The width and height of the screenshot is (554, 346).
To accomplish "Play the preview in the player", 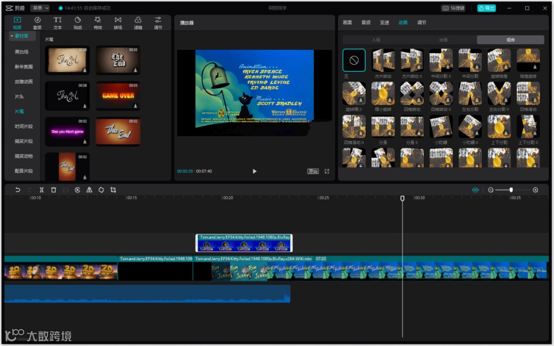I will click(254, 171).
